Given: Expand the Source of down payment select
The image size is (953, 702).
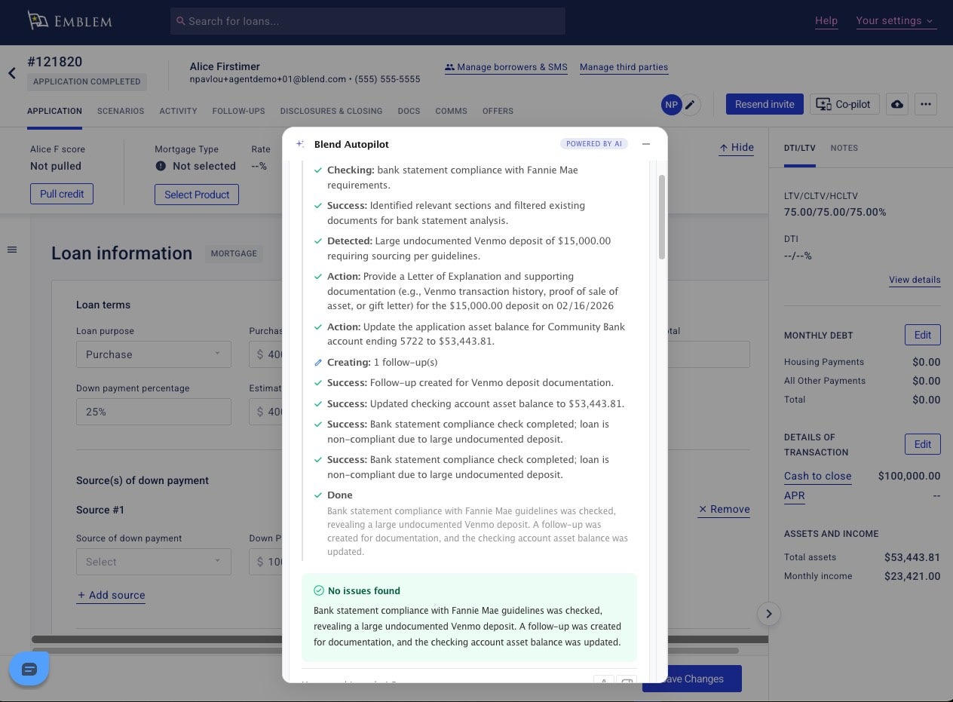Looking at the screenshot, I should click(153, 562).
